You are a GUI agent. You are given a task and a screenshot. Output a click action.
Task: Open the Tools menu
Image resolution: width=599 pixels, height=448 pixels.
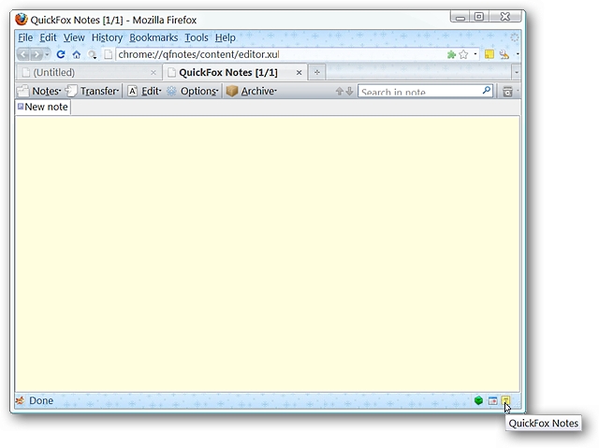click(197, 37)
